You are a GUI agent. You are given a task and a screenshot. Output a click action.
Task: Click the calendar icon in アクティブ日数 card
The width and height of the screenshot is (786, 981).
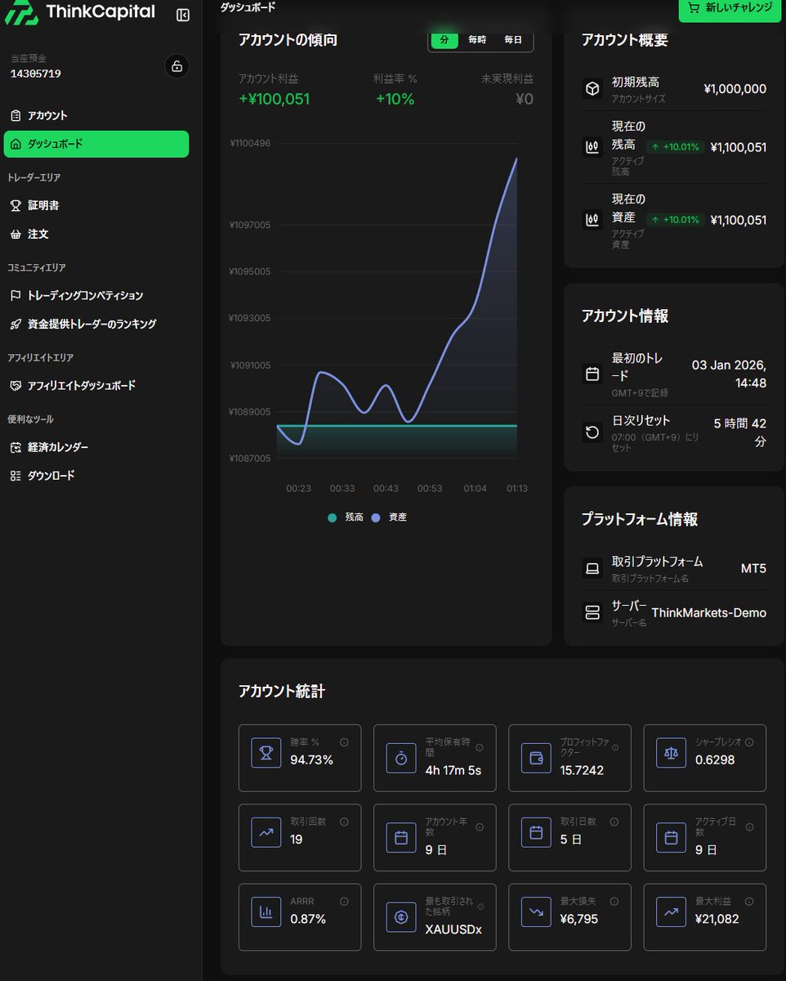point(671,837)
